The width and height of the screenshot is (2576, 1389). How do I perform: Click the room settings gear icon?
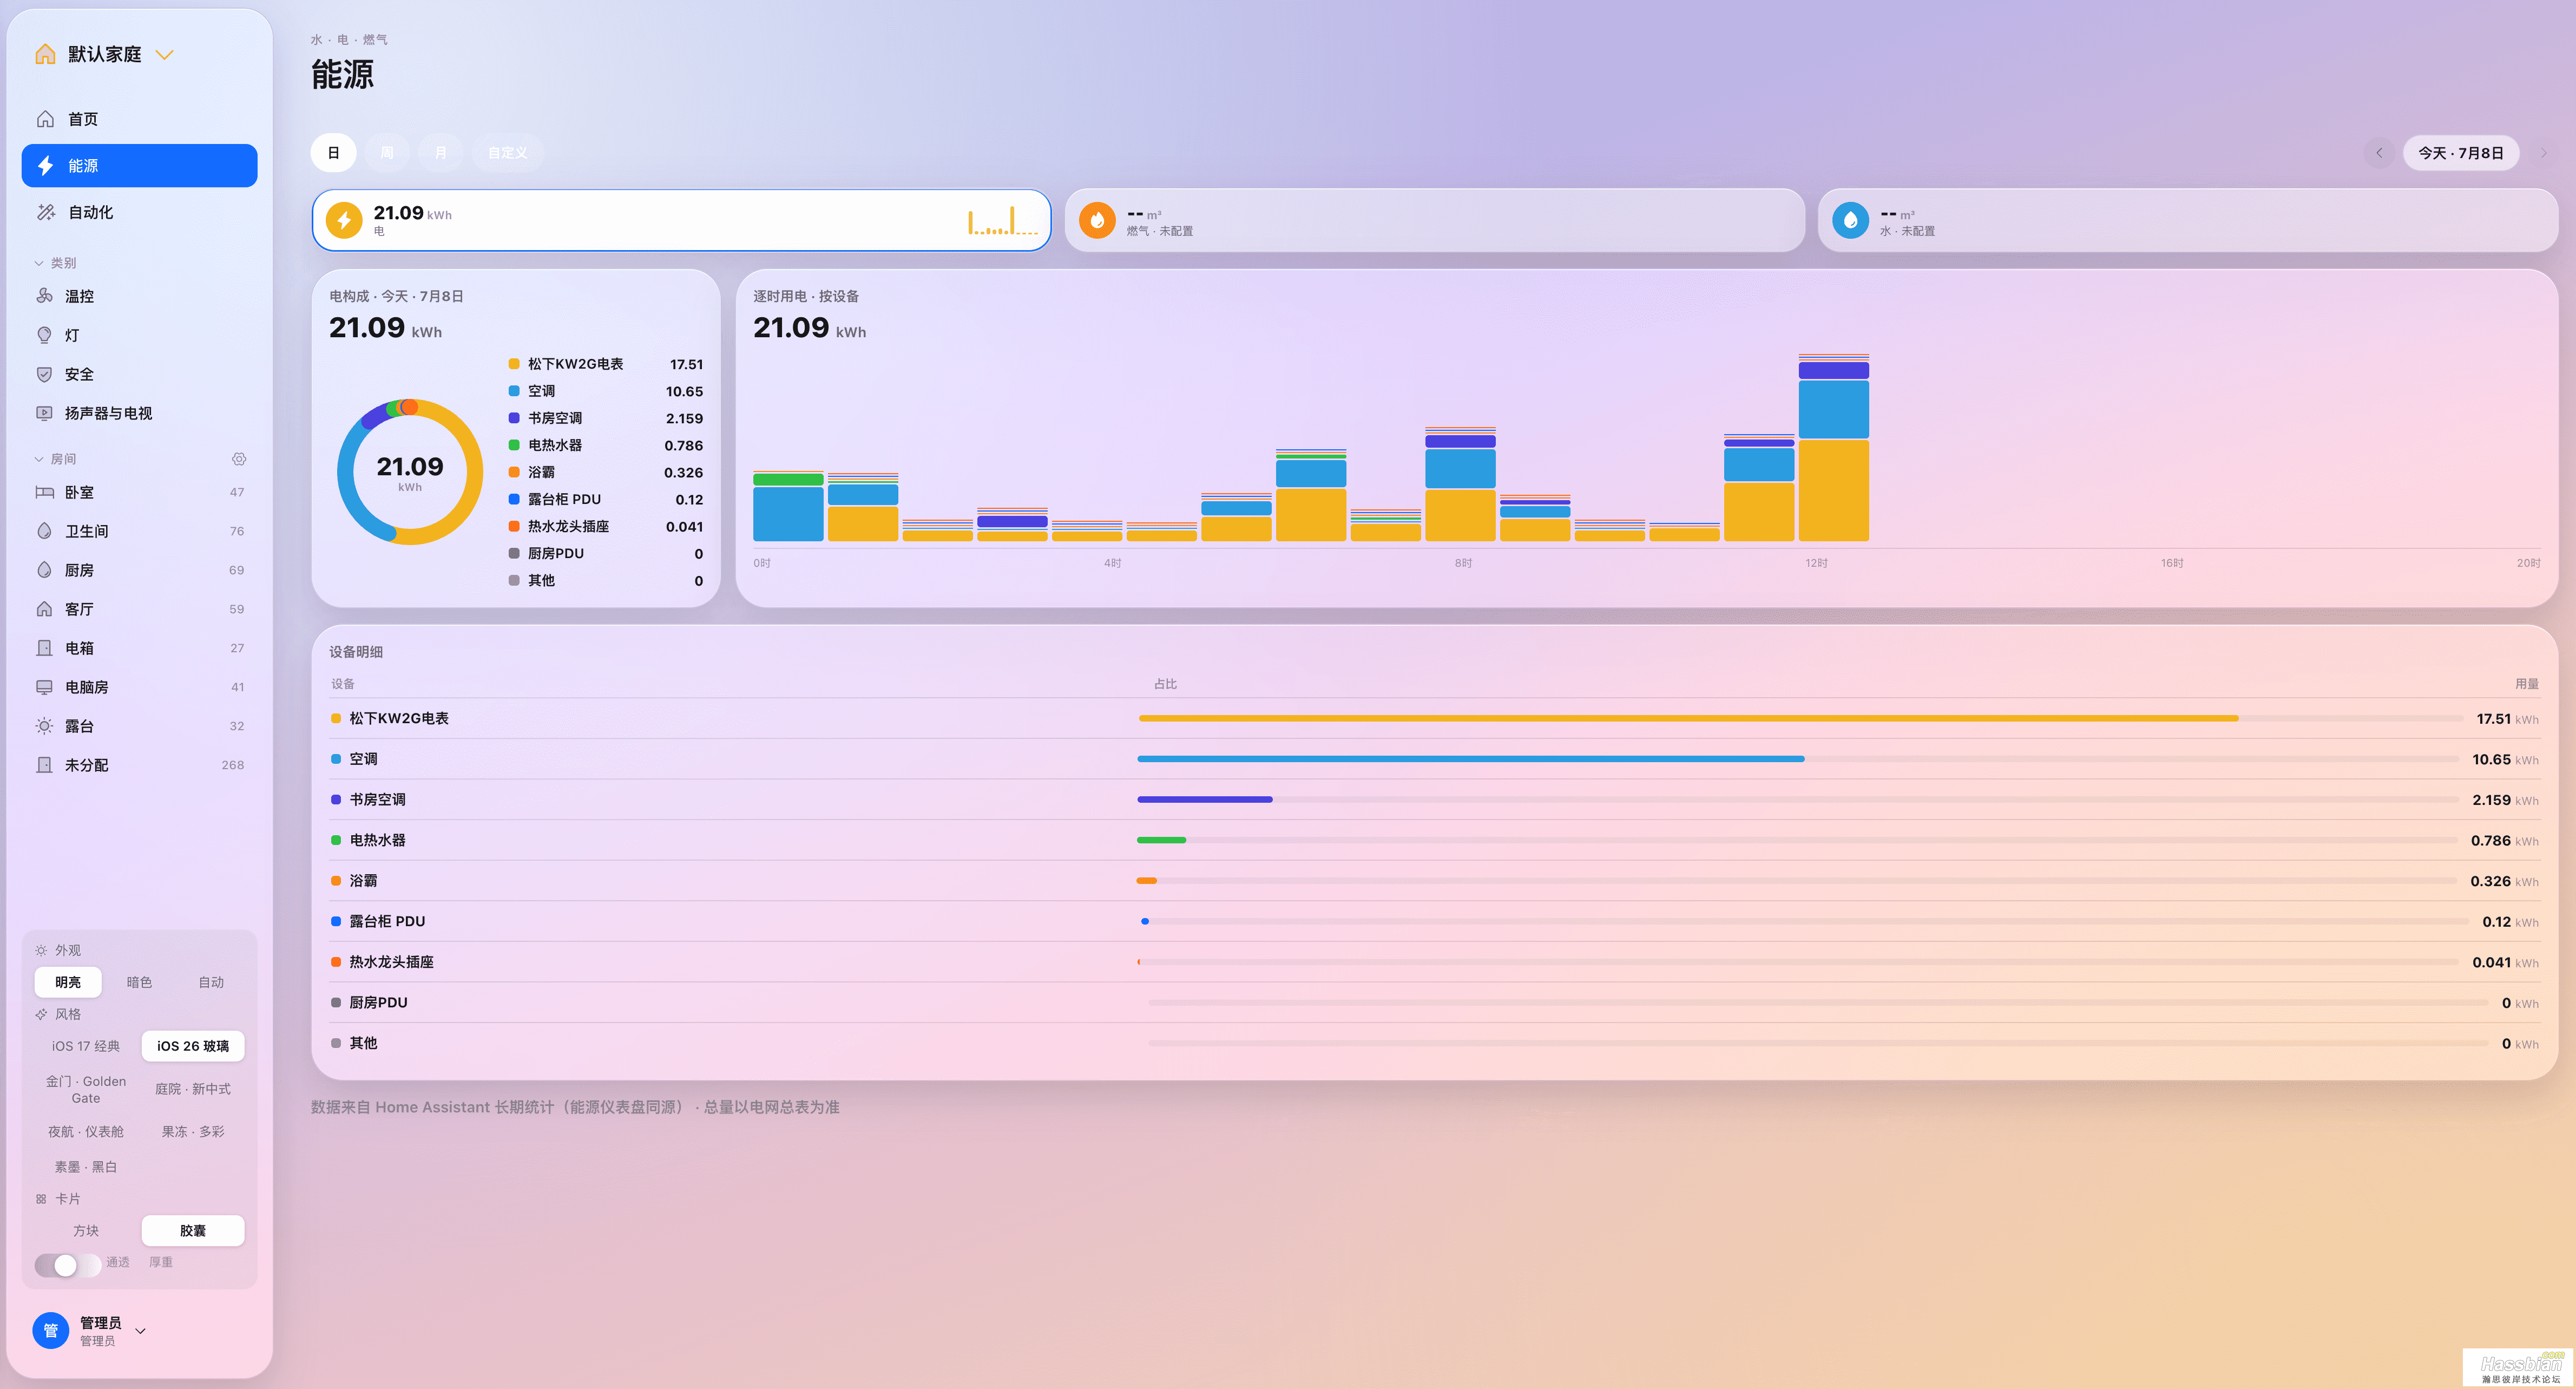[x=239, y=459]
